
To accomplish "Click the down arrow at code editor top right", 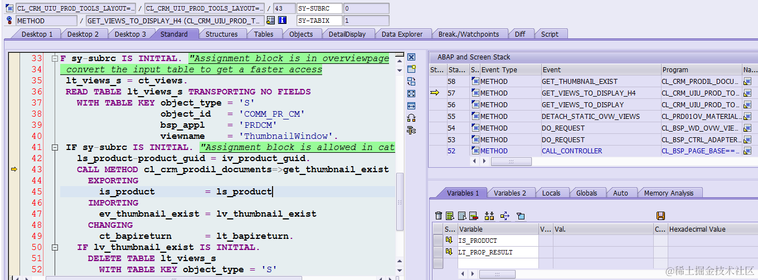I will coord(399,70).
